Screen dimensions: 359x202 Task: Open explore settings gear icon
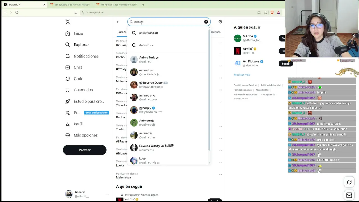220,22
